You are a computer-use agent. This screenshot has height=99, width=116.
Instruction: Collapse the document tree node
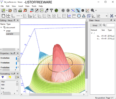point(1,27)
